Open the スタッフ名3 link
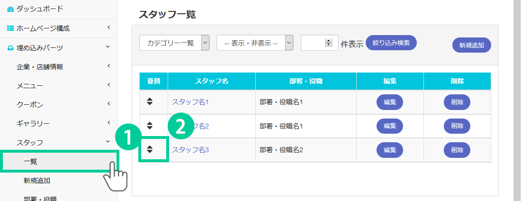Viewport: 521px width, 201px height. [x=190, y=150]
